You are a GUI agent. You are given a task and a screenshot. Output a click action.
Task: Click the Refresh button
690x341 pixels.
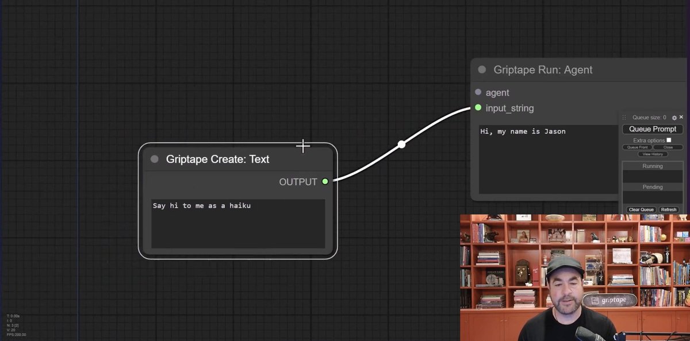[x=669, y=210]
